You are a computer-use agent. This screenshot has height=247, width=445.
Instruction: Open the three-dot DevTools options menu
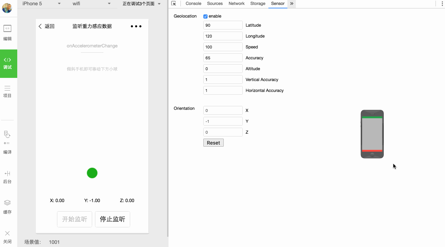[442, 4]
